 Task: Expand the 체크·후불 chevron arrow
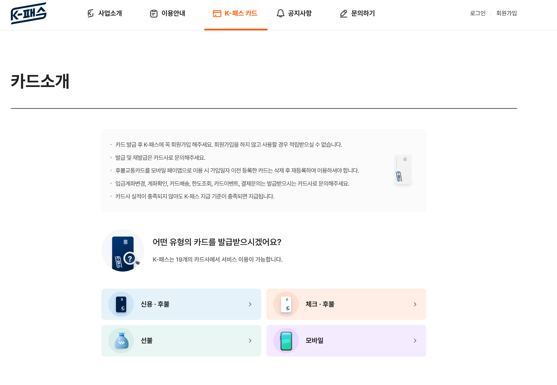415,304
